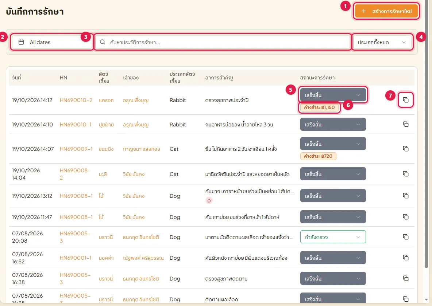Click the สถานะการรักษา column header
432x306 pixels.
317,78
